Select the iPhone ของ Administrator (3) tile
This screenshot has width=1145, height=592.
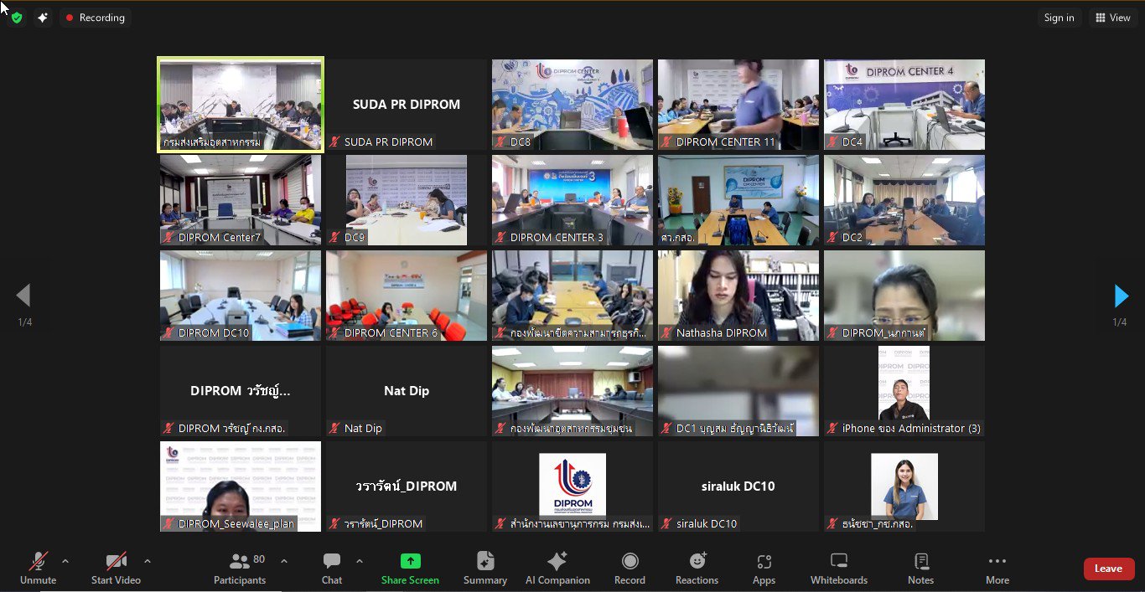pos(904,391)
